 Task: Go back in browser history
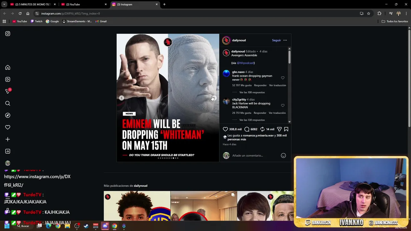coord(4,13)
